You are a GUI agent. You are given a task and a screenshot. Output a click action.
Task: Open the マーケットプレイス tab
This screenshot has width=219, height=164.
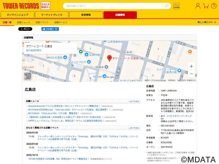52,15
